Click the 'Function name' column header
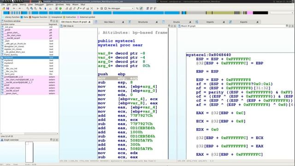The height and width of the screenshot is (166, 295). (x=24, y=24)
